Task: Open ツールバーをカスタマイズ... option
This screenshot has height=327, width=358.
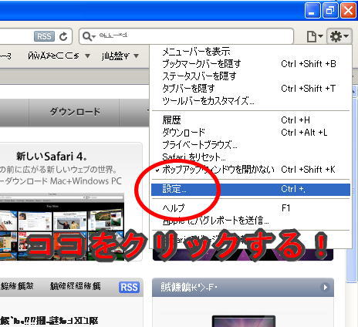Action: coord(251,101)
